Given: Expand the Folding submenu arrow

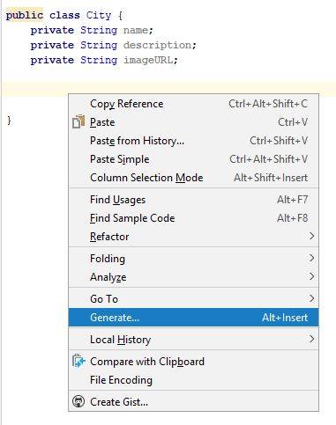Looking at the screenshot, I should coord(311,258).
